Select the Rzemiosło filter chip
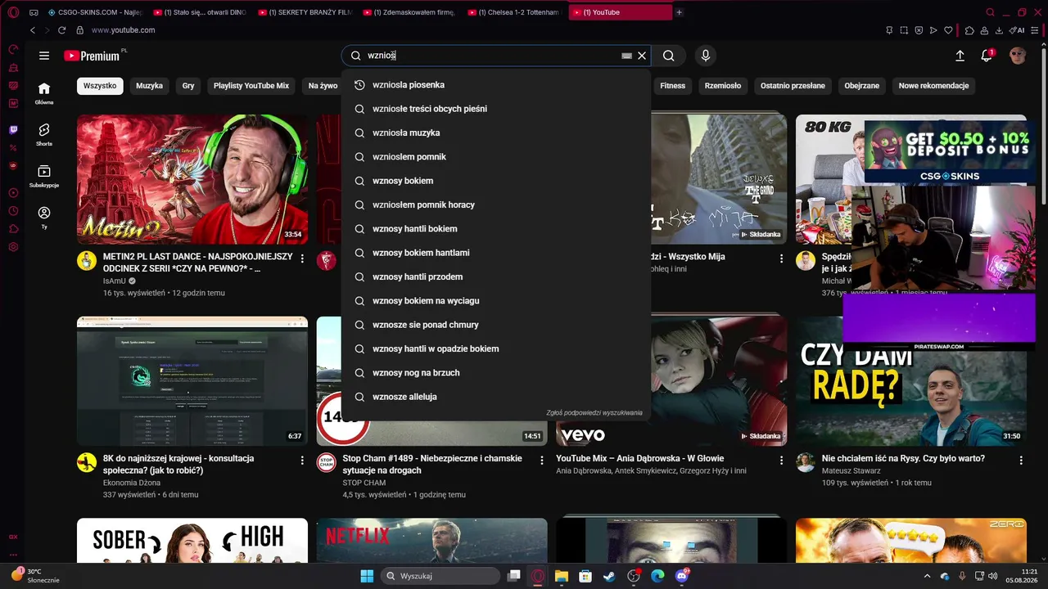The height and width of the screenshot is (589, 1048). [x=723, y=86]
